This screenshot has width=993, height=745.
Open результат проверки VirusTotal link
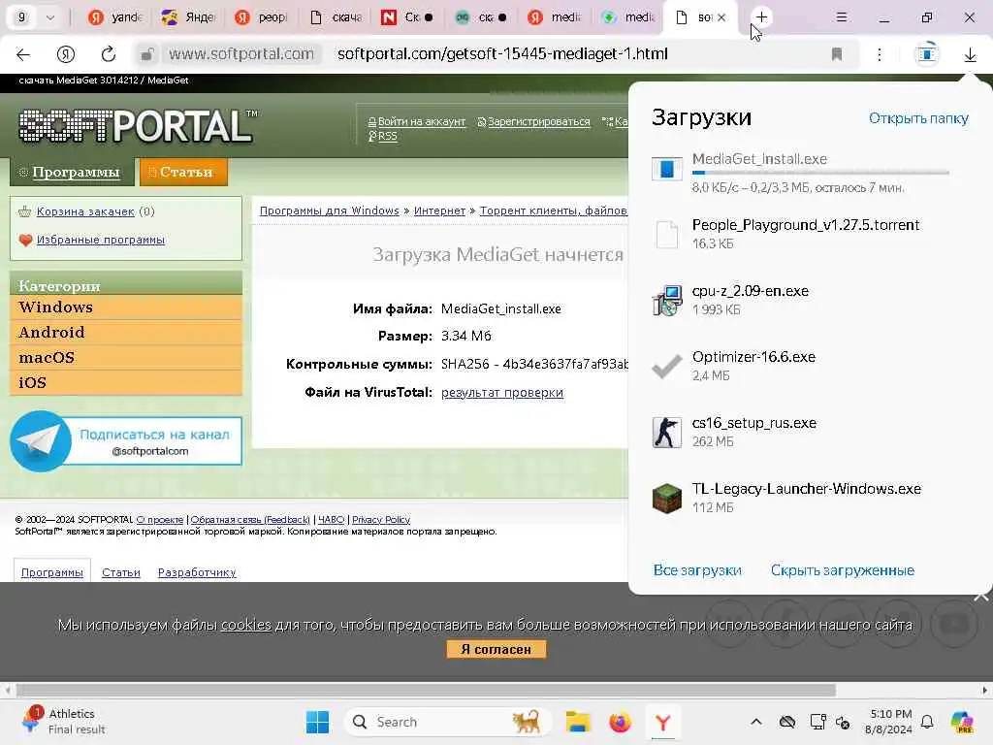click(502, 393)
